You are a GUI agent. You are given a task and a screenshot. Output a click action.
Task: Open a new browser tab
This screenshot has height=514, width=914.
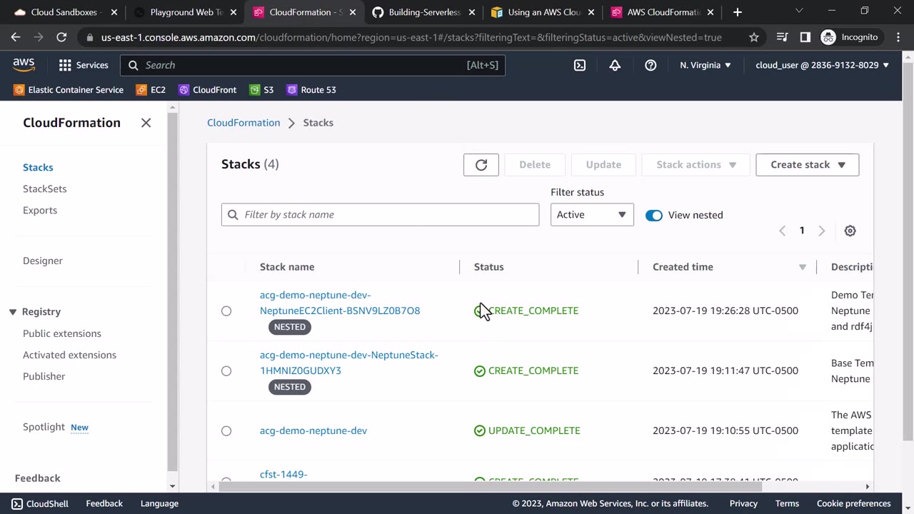[738, 12]
